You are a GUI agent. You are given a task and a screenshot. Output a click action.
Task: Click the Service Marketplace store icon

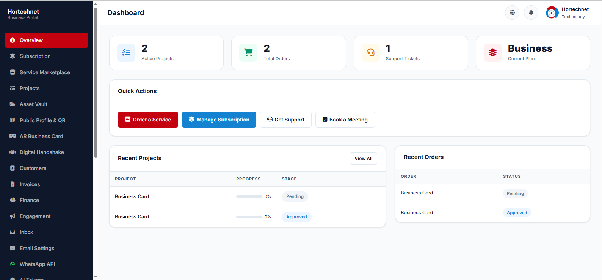click(13, 72)
